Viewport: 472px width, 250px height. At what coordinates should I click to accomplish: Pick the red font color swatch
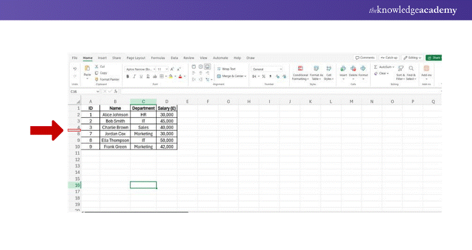180,77
